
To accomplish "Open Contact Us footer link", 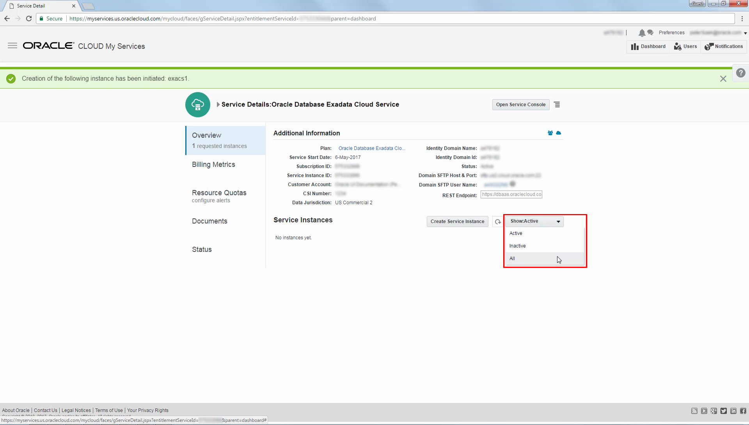I will tap(45, 411).
